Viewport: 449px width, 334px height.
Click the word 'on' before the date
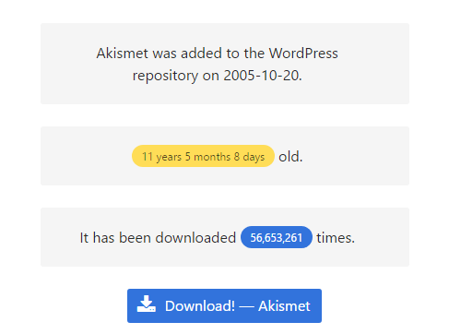(x=211, y=76)
